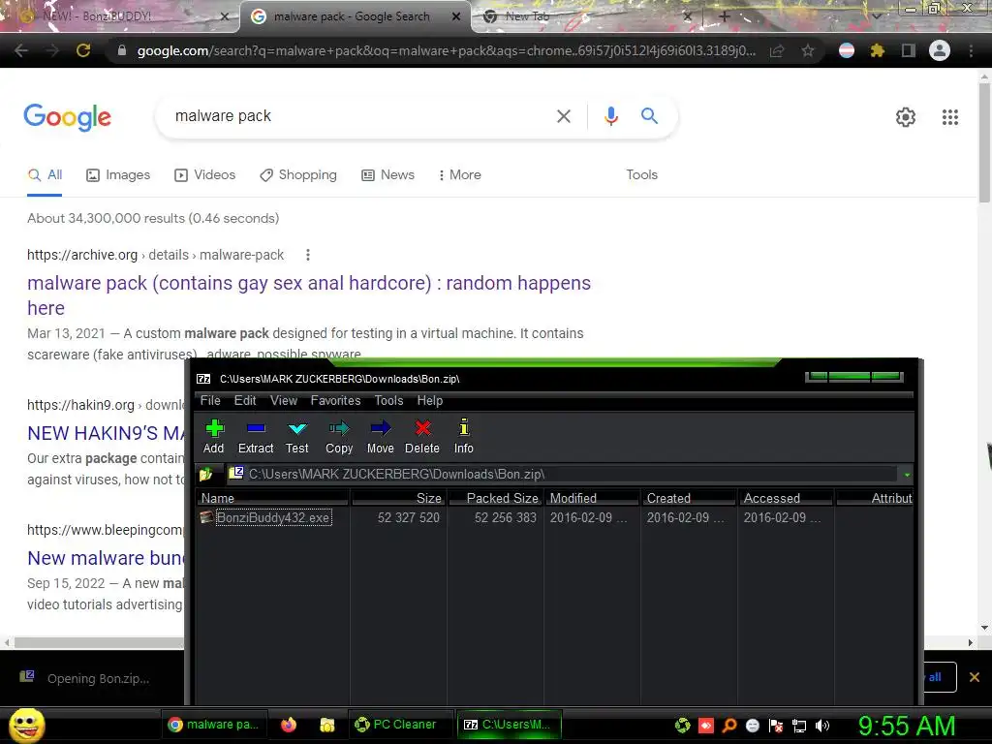The image size is (992, 744).
Task: Delete selected file via Delete icon
Action: point(422,437)
